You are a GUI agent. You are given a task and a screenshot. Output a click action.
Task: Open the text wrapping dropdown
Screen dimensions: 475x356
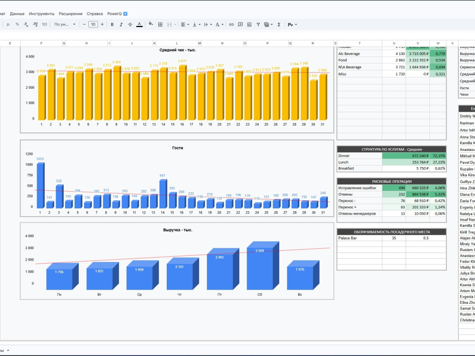(x=208, y=25)
